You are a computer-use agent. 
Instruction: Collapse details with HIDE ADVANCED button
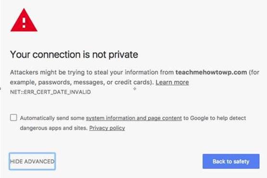coord(32,161)
